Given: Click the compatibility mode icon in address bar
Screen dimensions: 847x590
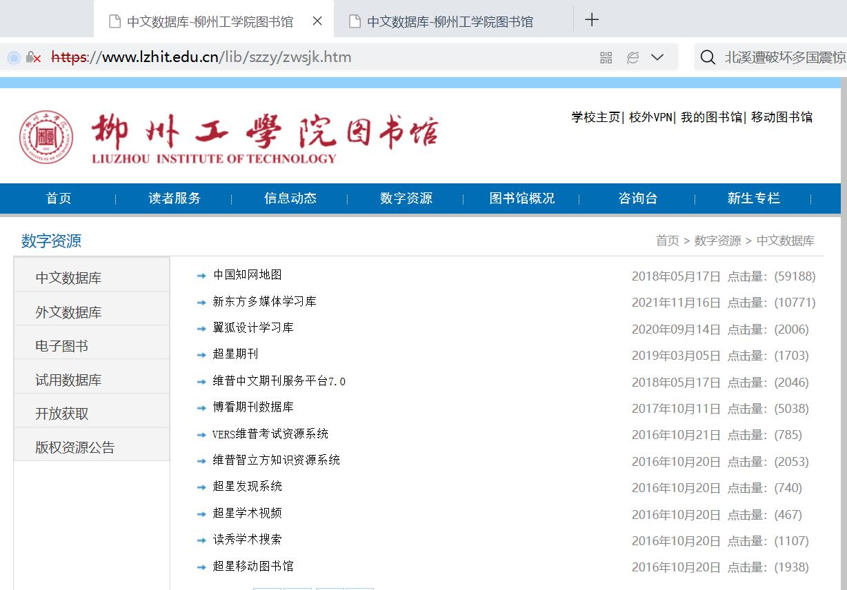Looking at the screenshot, I should coord(632,58).
